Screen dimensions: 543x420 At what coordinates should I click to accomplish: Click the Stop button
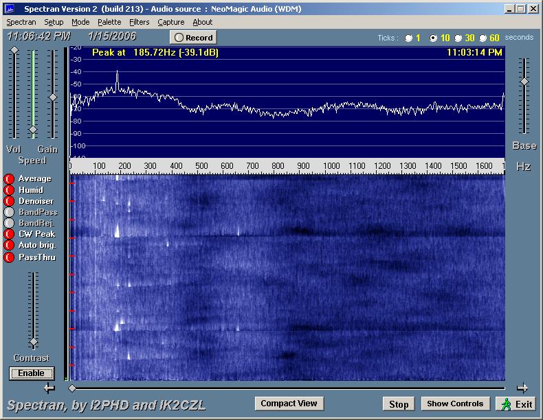pyautogui.click(x=399, y=404)
